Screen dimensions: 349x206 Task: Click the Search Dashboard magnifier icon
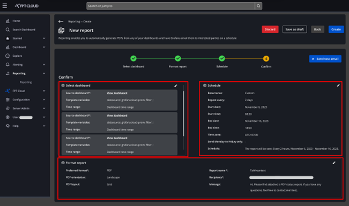8,29
